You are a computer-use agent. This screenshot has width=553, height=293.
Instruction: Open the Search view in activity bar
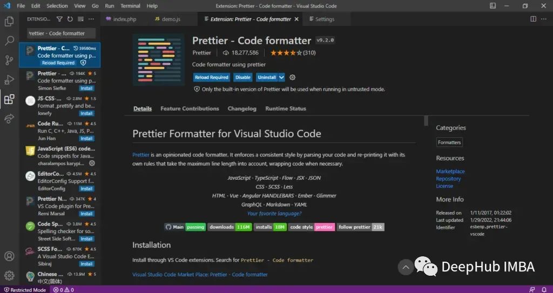9,40
